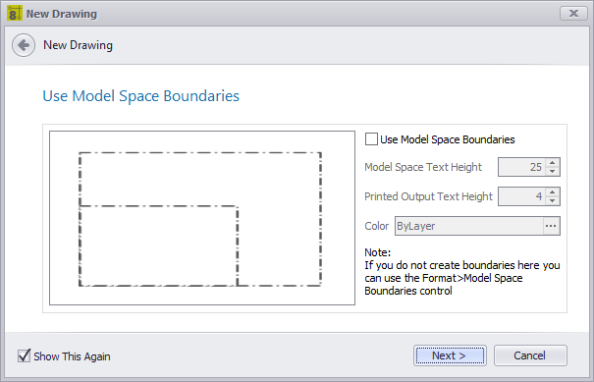Cancel the New Drawing wizard
Viewport: 594px width, 382px height.
(530, 355)
